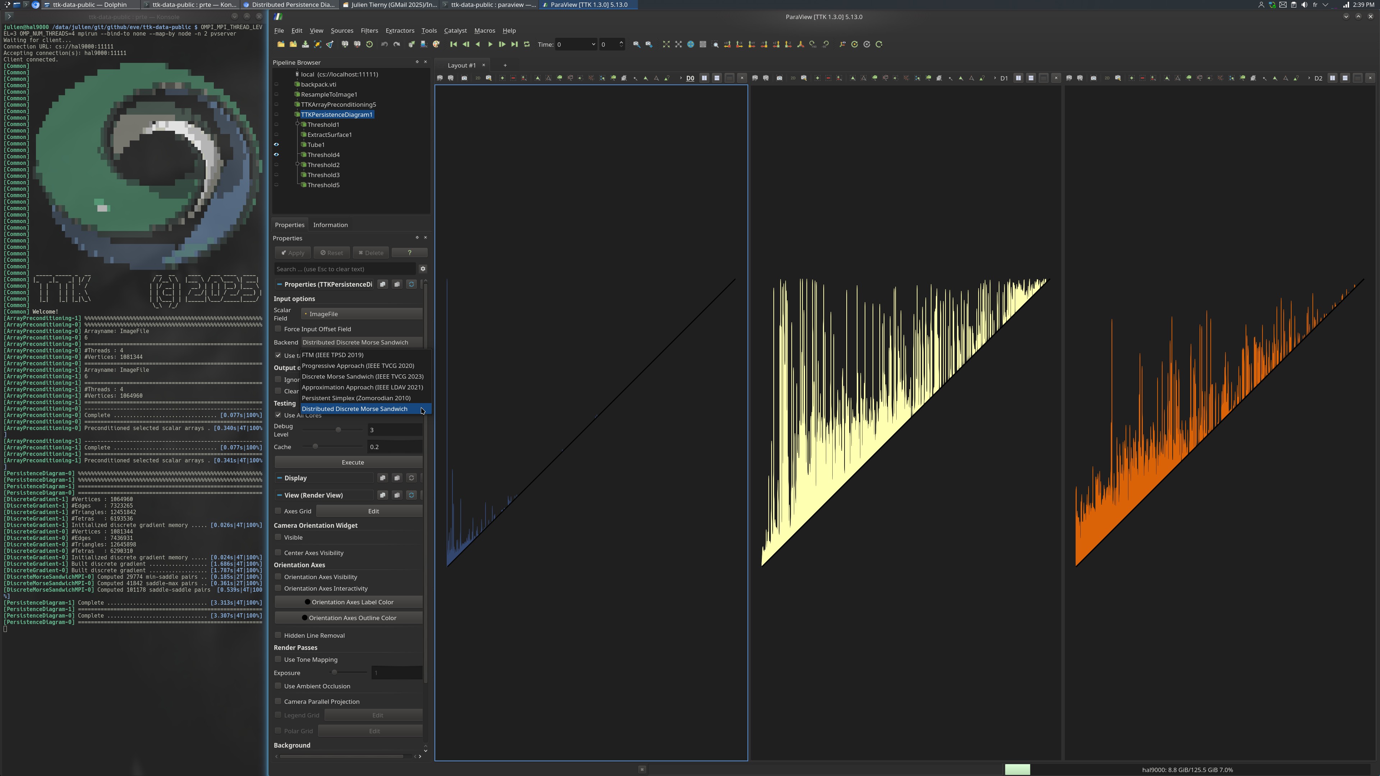Split D0 view vertically

[716, 78]
